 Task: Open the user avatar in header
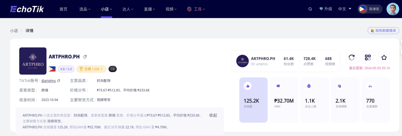click(x=393, y=9)
